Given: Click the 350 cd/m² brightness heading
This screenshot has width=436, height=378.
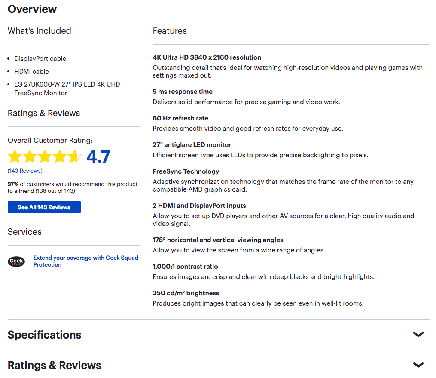Looking at the screenshot, I should (x=186, y=293).
